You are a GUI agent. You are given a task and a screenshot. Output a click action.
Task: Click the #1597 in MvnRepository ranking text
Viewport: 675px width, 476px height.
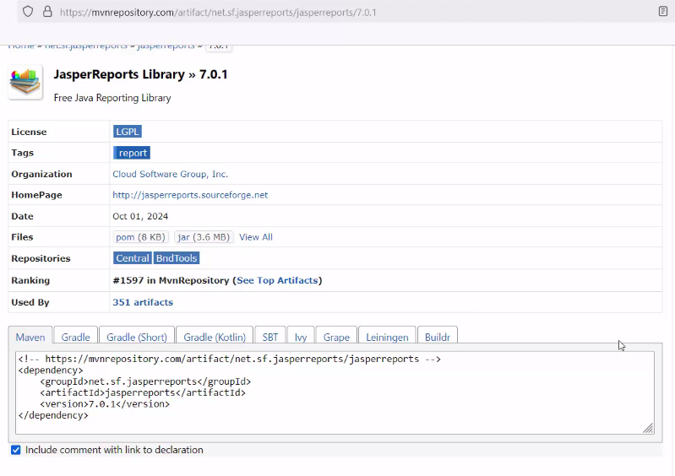[171, 280]
